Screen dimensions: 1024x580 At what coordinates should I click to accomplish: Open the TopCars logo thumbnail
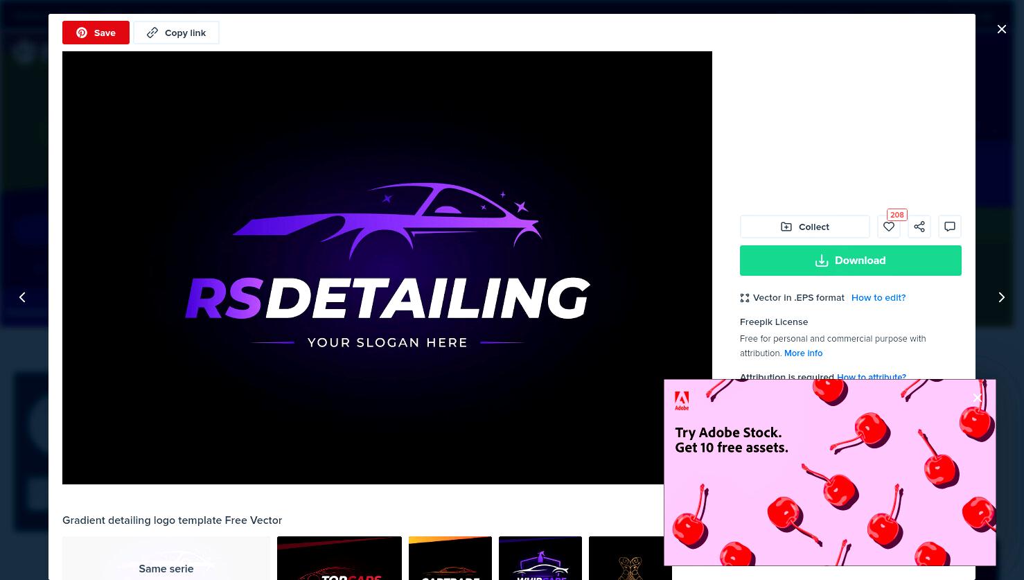click(x=339, y=559)
